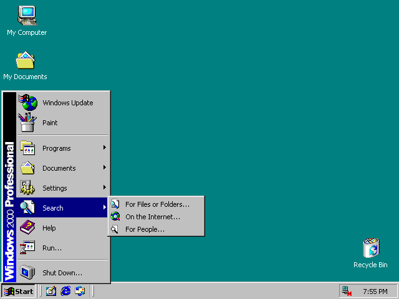Click the Settings label text

click(x=55, y=188)
